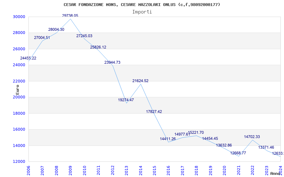Select the data label 12668.77
Image resolution: width=284 pixels, height=177 pixels.
pos(238,153)
